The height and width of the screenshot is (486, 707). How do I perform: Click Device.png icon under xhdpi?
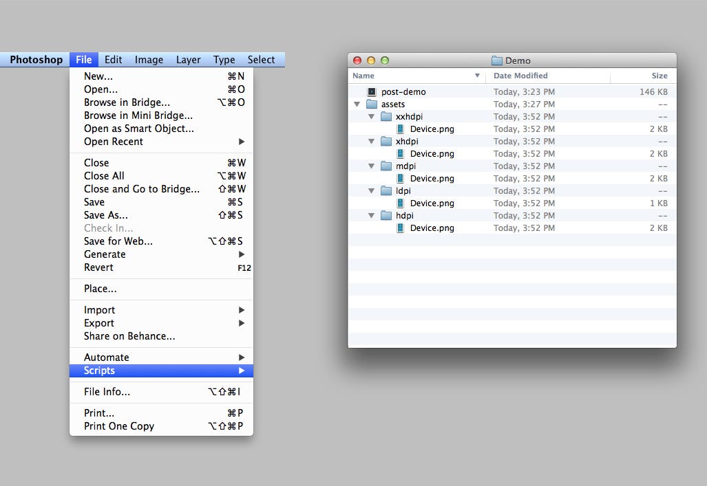click(x=401, y=153)
